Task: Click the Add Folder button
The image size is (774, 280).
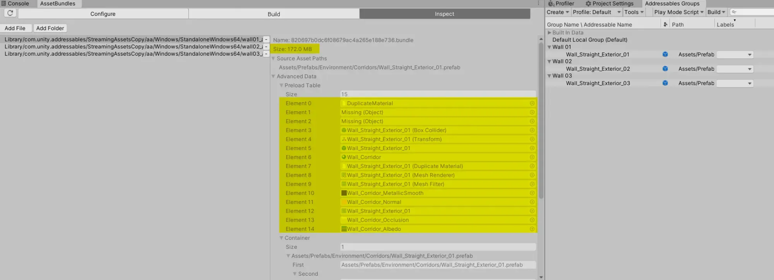Action: point(50,28)
